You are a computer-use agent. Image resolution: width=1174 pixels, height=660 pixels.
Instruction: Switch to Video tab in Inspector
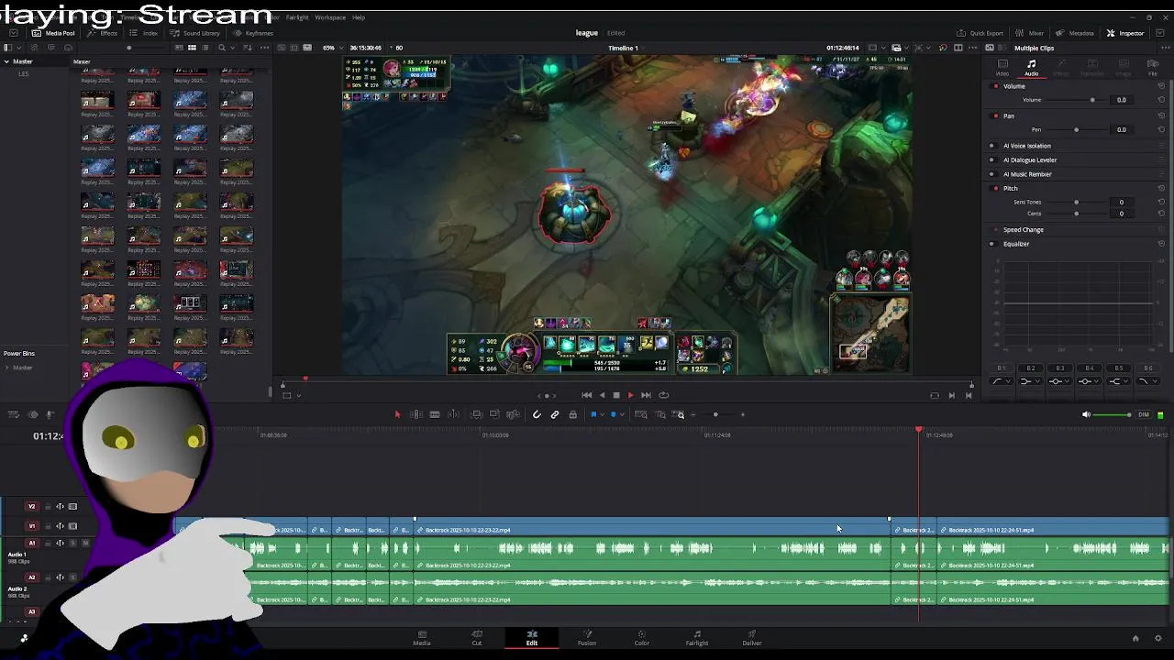1002,67
